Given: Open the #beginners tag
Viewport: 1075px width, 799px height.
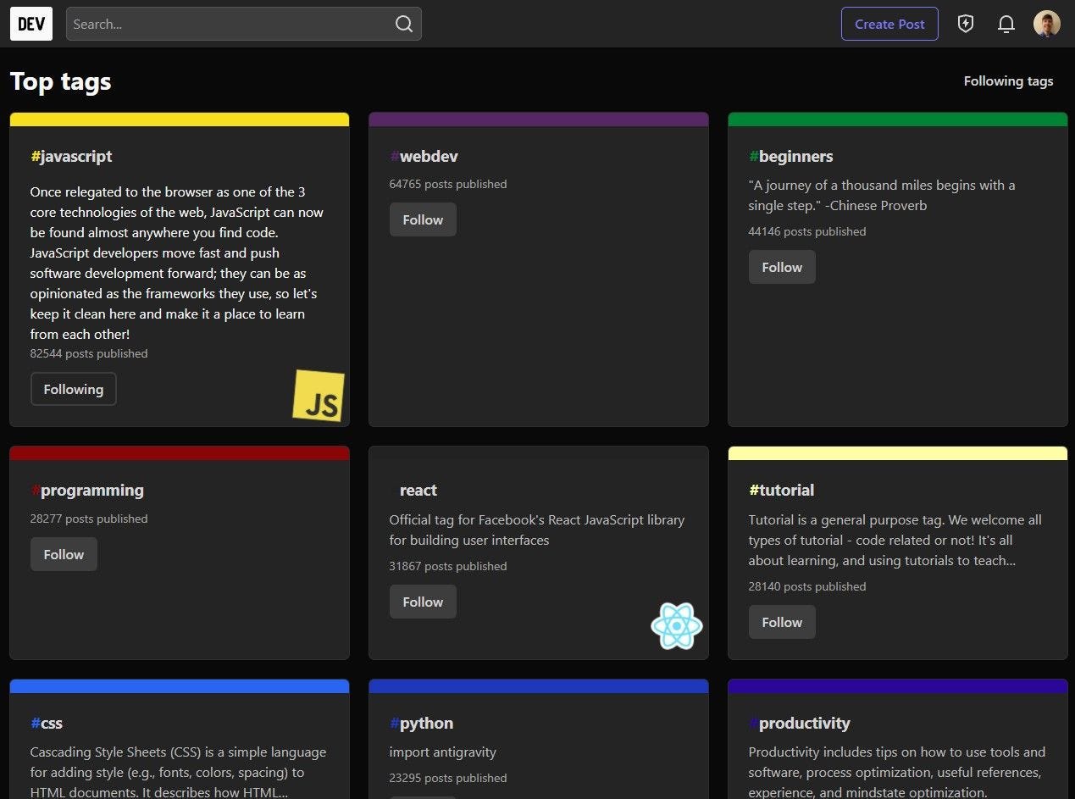Looking at the screenshot, I should pos(791,156).
